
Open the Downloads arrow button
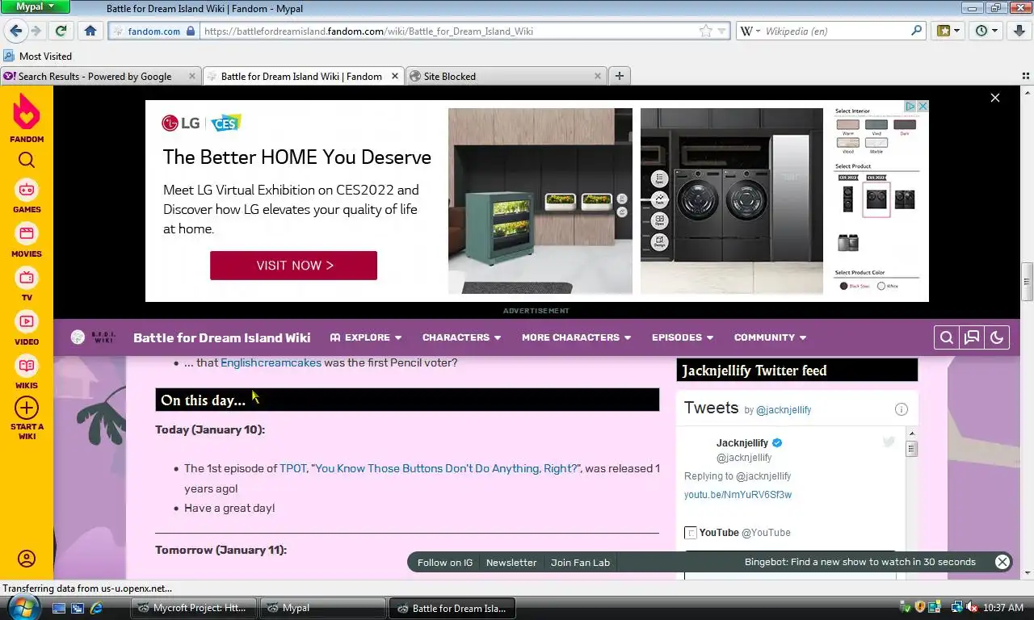[x=1019, y=31]
